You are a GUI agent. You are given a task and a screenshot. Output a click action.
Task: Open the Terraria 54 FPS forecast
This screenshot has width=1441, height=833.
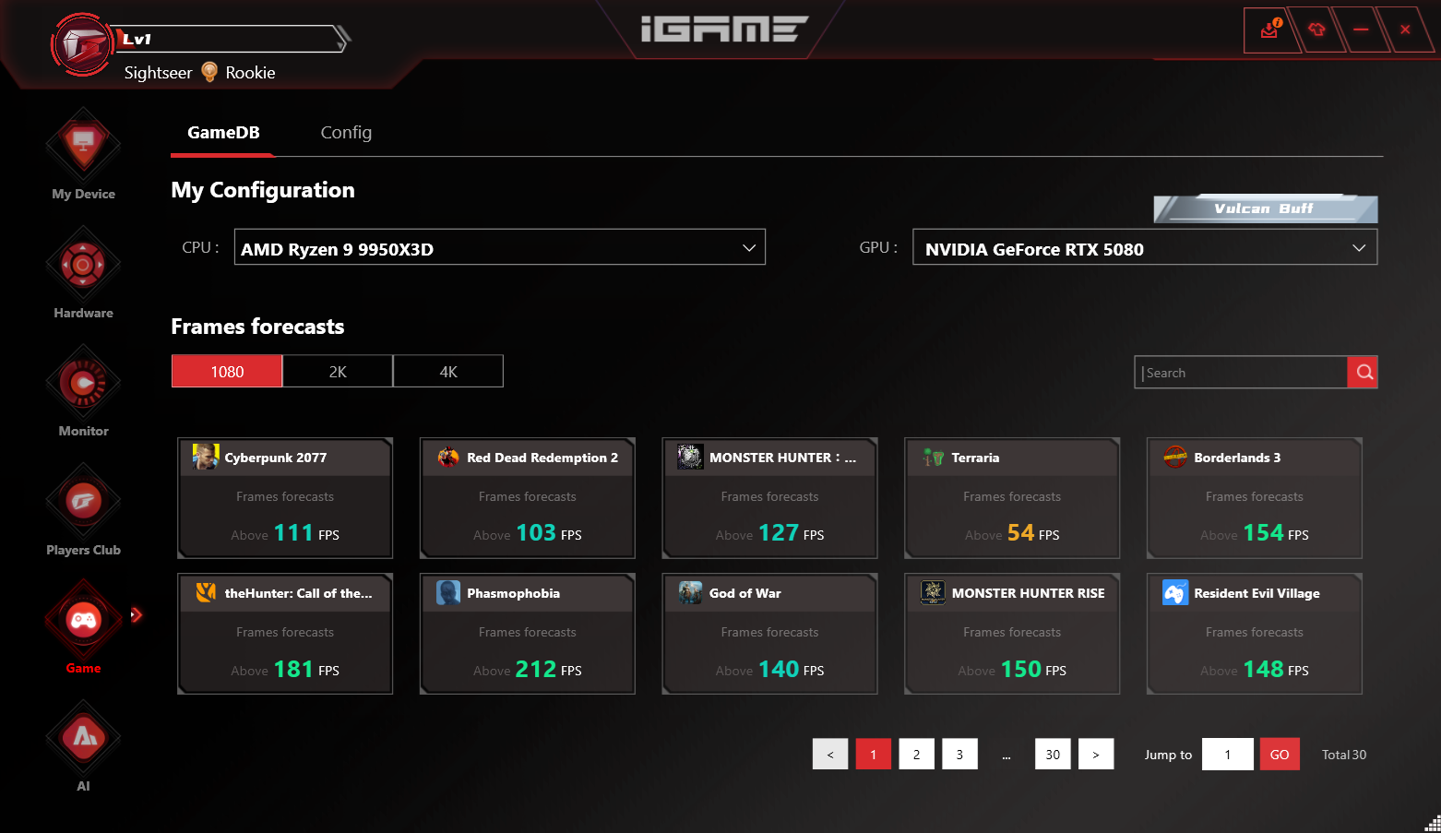[x=1012, y=498]
